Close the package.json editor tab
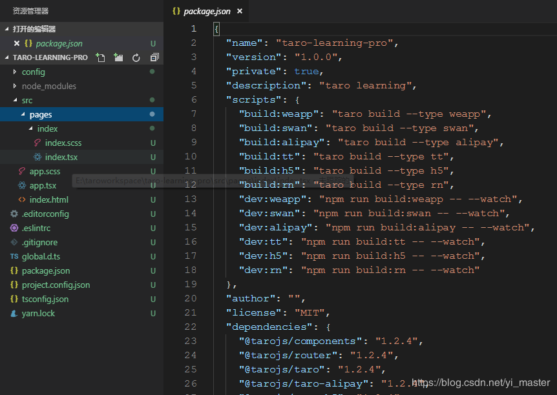Image resolution: width=557 pixels, height=395 pixels. point(240,12)
